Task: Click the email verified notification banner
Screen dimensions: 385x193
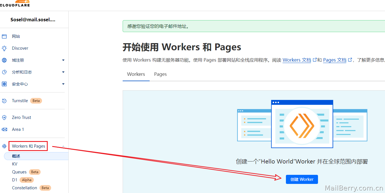Action: 254,26
